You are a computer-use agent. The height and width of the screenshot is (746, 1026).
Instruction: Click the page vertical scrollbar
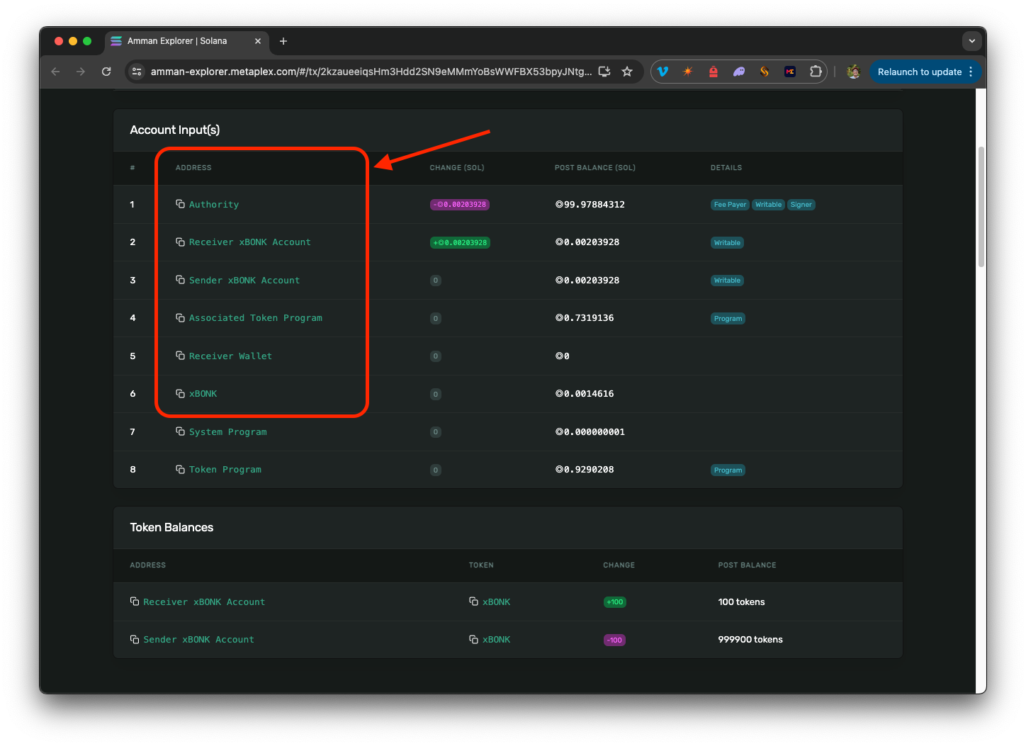tap(981, 205)
